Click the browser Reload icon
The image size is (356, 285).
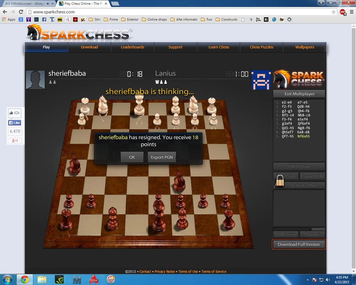click(x=21, y=12)
